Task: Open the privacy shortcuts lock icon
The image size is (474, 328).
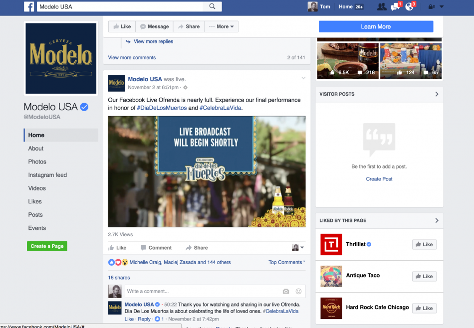Action: 432,6
